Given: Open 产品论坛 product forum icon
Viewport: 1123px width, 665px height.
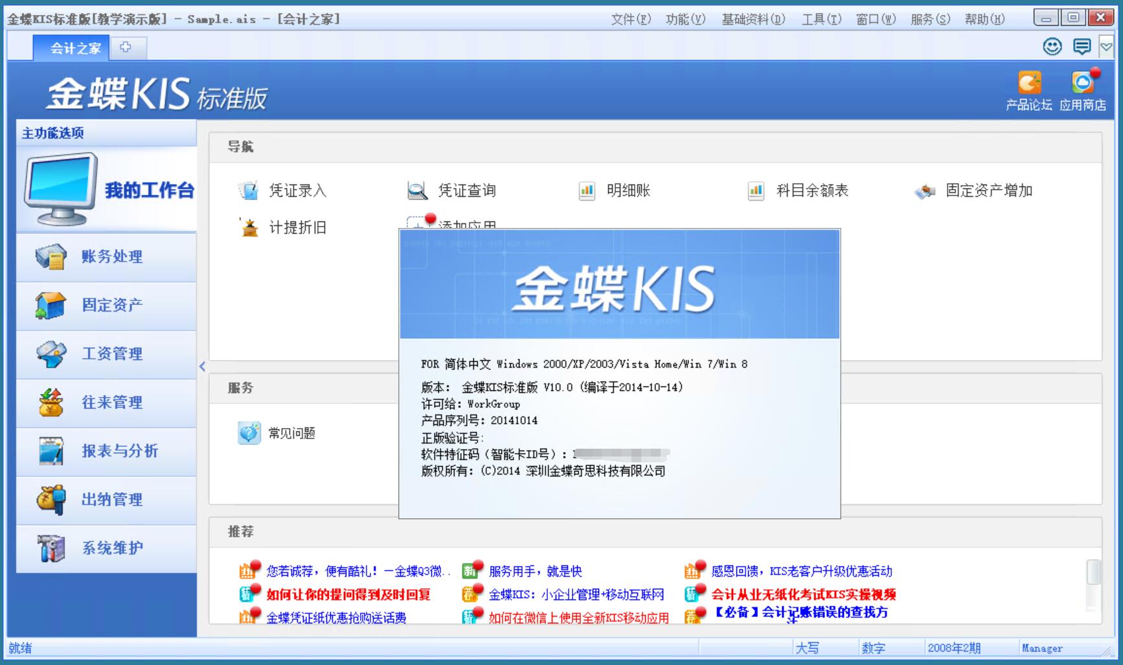Looking at the screenshot, I should pos(1029,83).
